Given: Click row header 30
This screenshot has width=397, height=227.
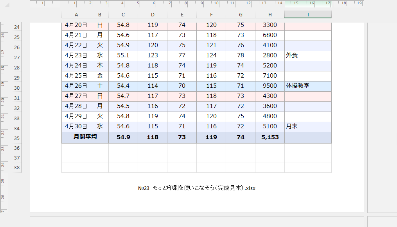Looking at the screenshot, I should click(x=17, y=88).
